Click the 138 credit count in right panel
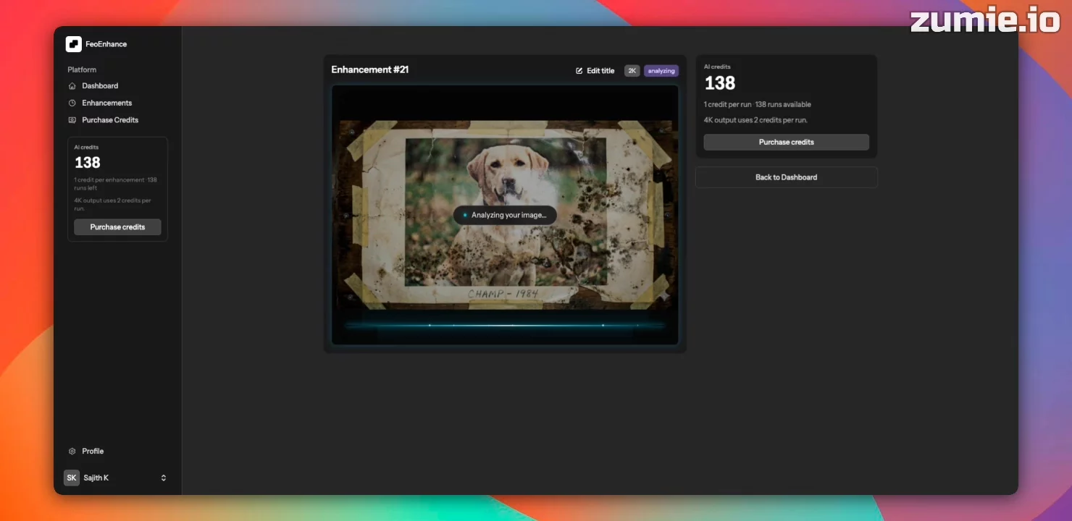The width and height of the screenshot is (1072, 521). click(x=720, y=83)
